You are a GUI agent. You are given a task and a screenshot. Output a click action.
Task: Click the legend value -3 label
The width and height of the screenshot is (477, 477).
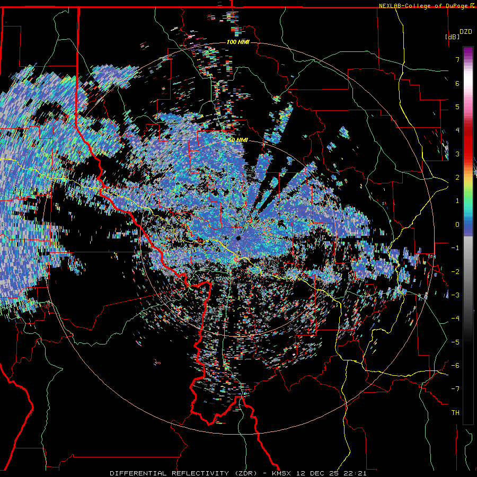[455, 295]
